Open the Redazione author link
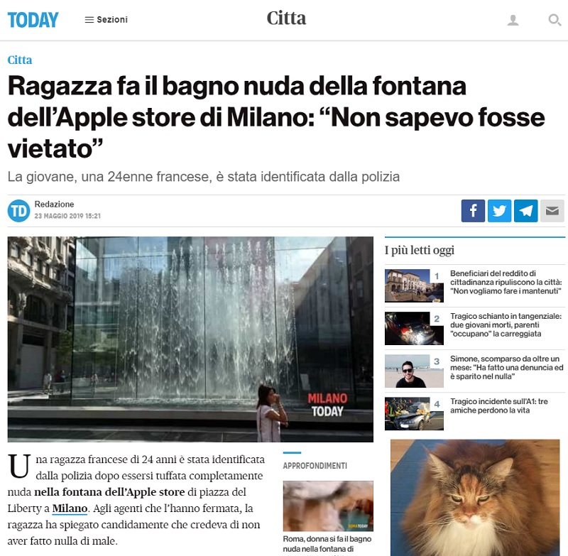568x556 pixels. pyautogui.click(x=54, y=205)
